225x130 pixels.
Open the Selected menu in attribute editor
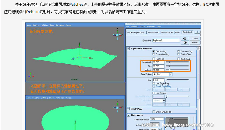(x=134, y=26)
